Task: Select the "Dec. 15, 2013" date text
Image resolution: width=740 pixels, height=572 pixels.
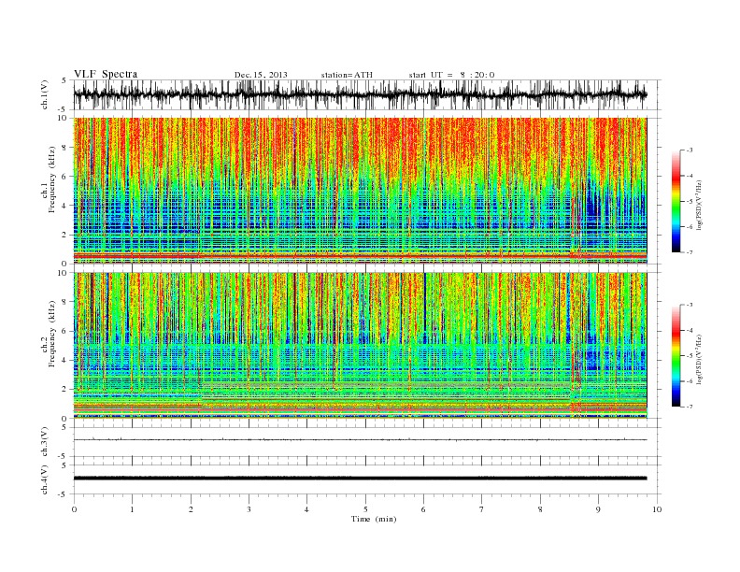Action: [261, 75]
